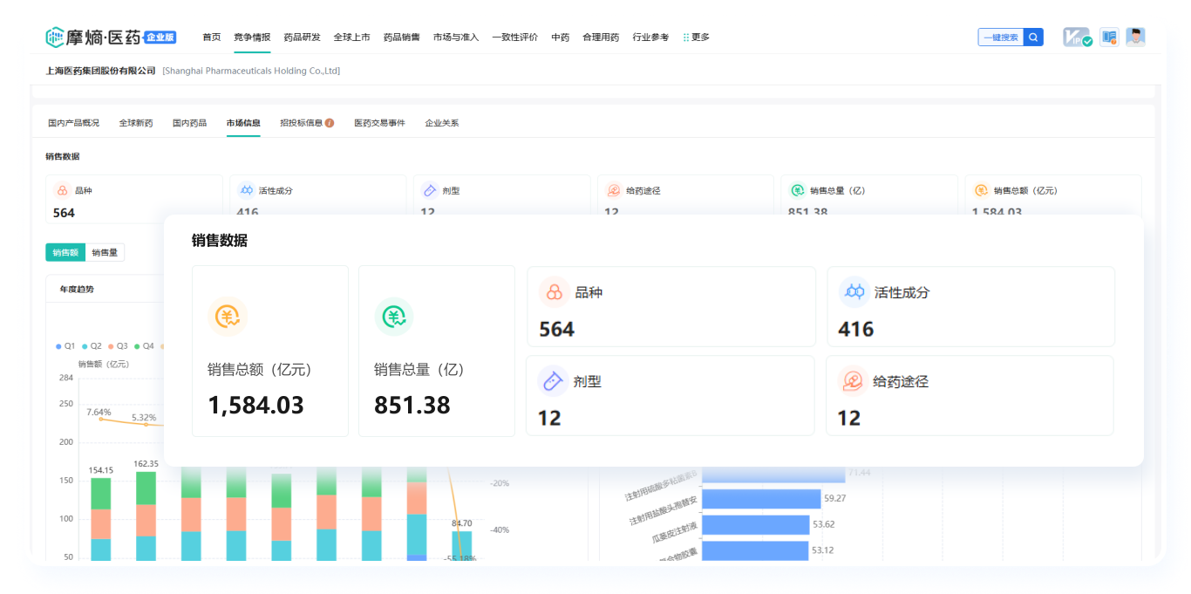
Task: Click the 品种 circles icon in the popup
Action: tap(554, 292)
